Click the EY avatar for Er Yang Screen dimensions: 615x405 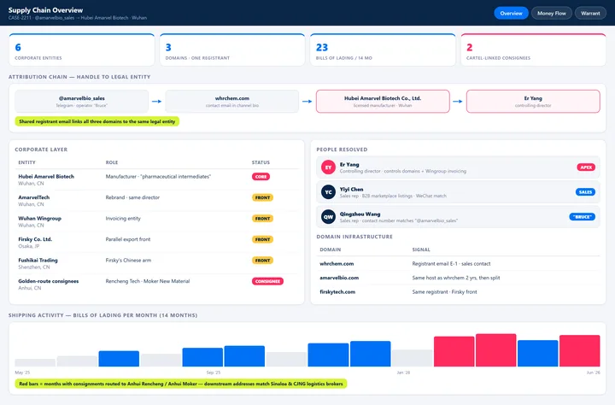(x=328, y=167)
